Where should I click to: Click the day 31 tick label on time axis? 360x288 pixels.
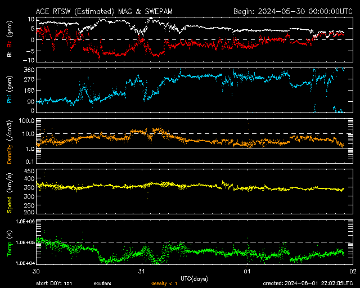(x=142, y=271)
